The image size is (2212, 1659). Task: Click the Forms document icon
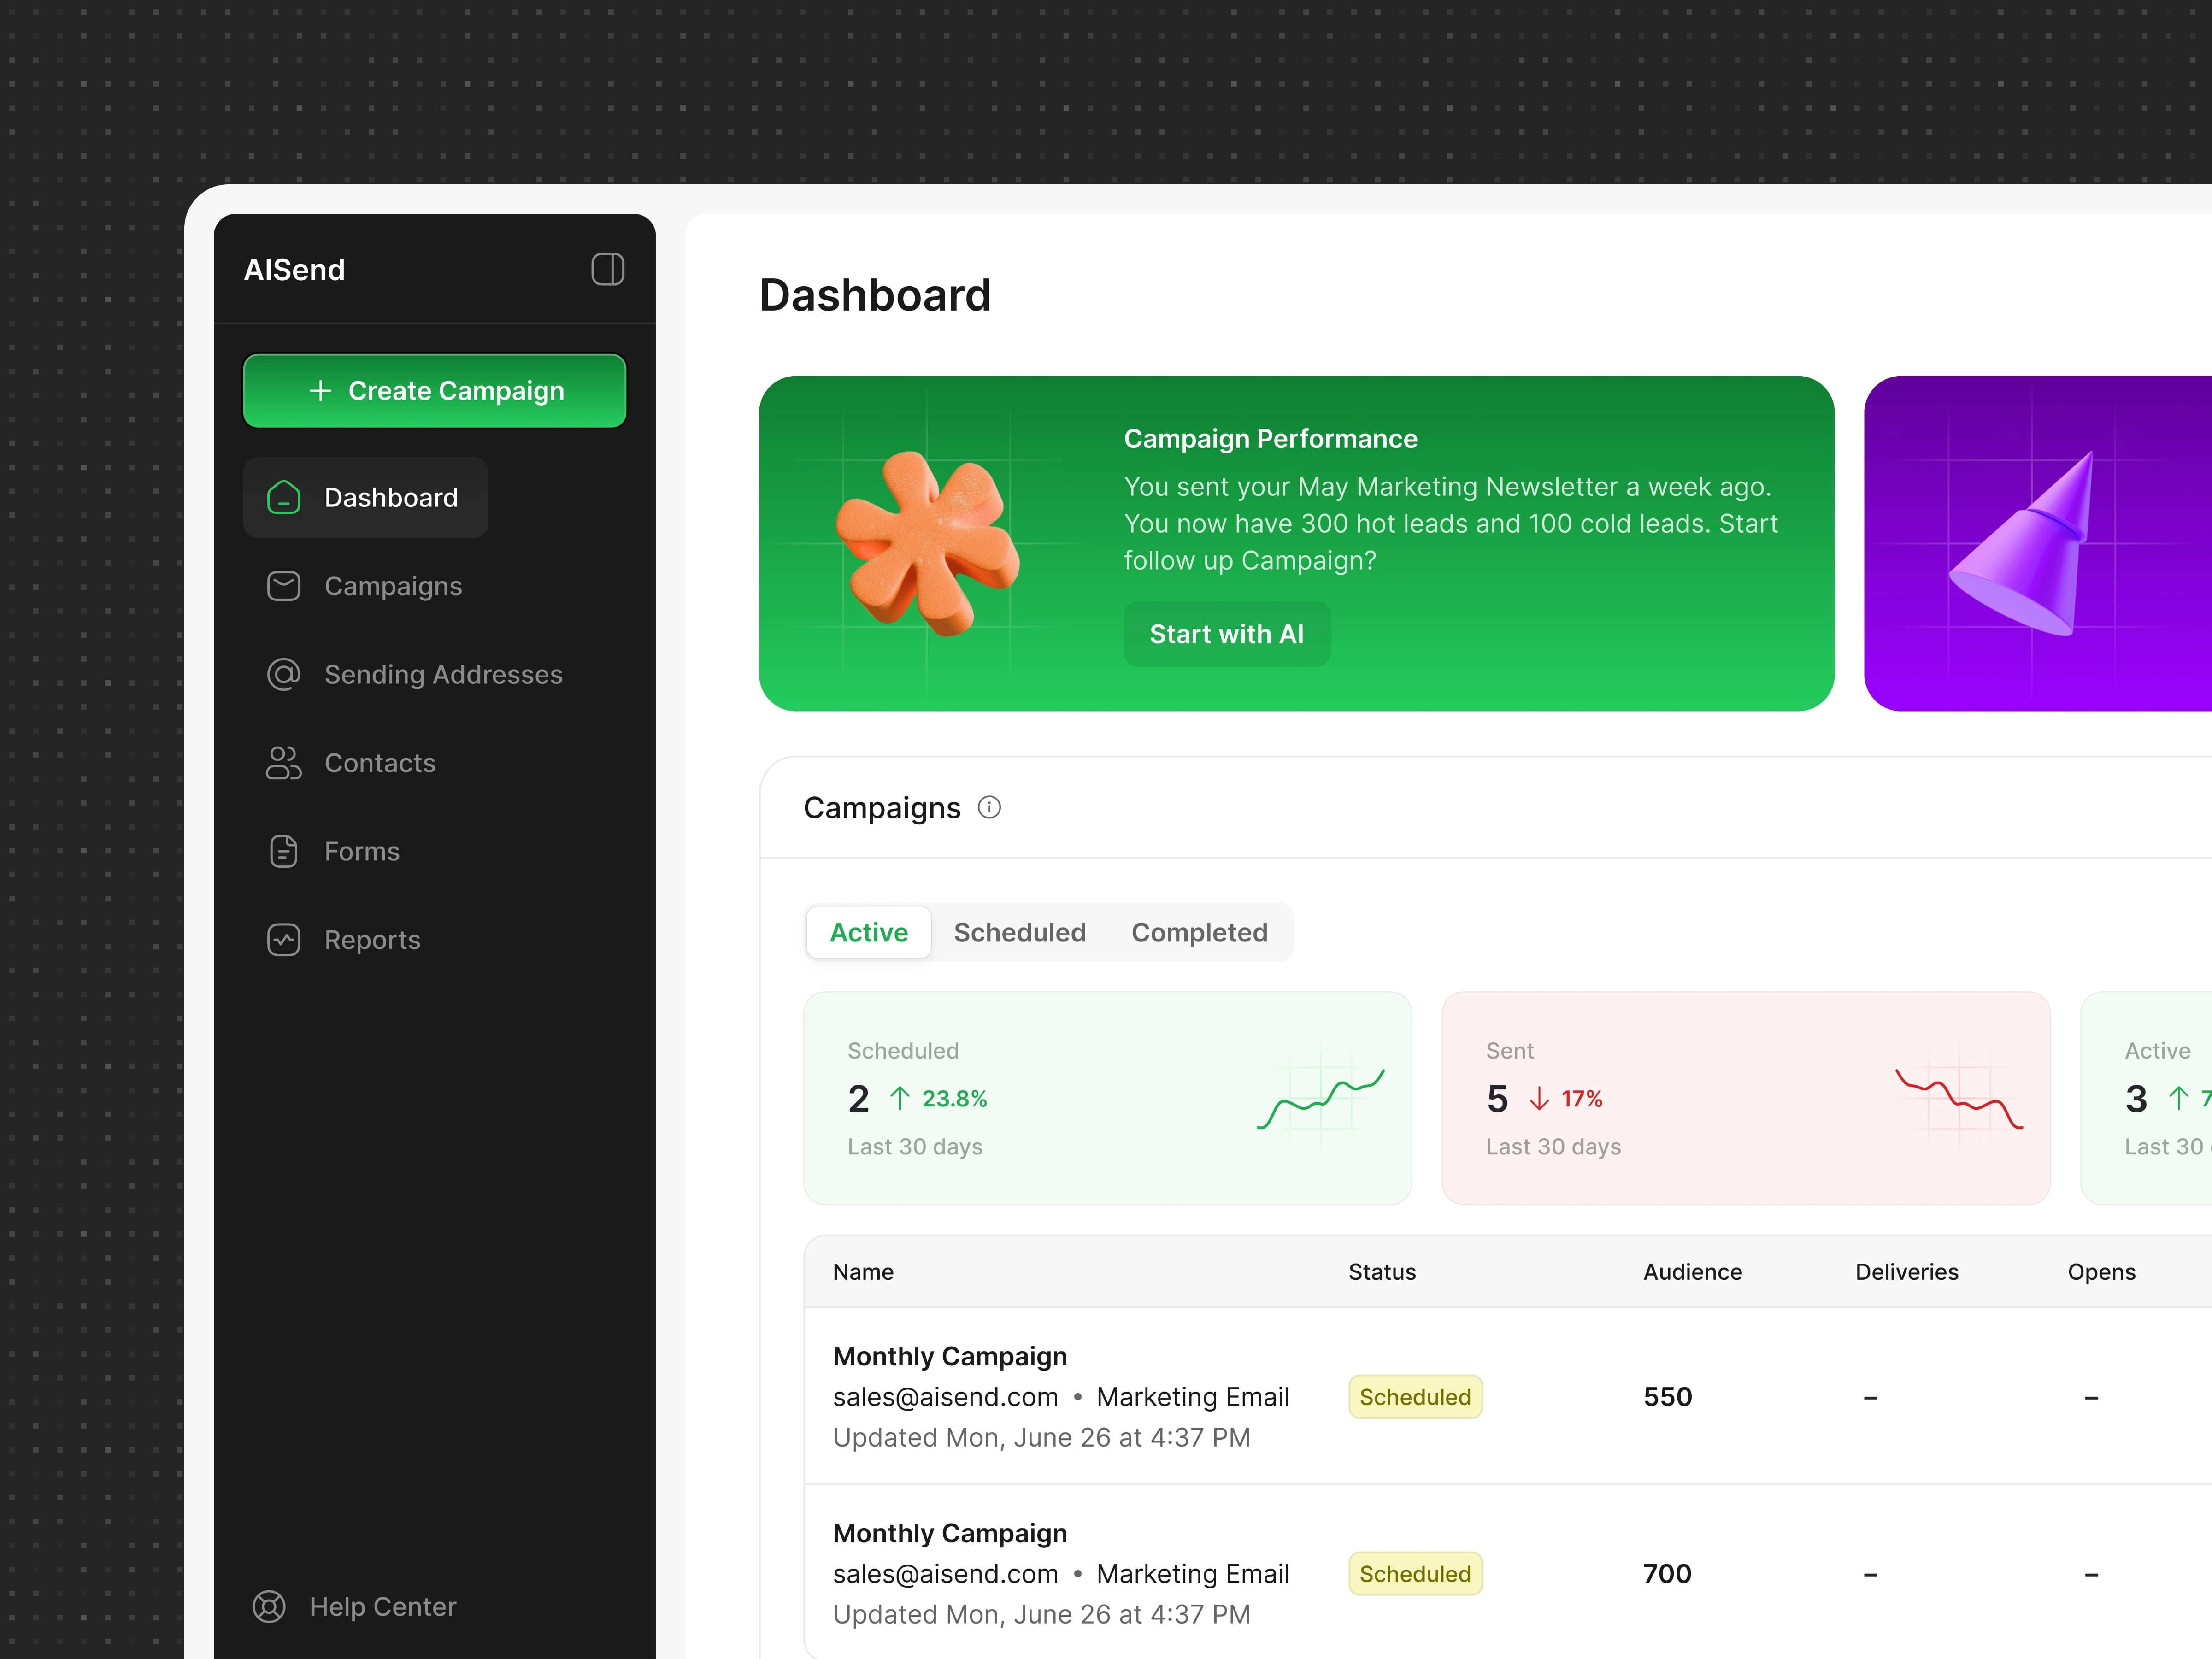[284, 851]
